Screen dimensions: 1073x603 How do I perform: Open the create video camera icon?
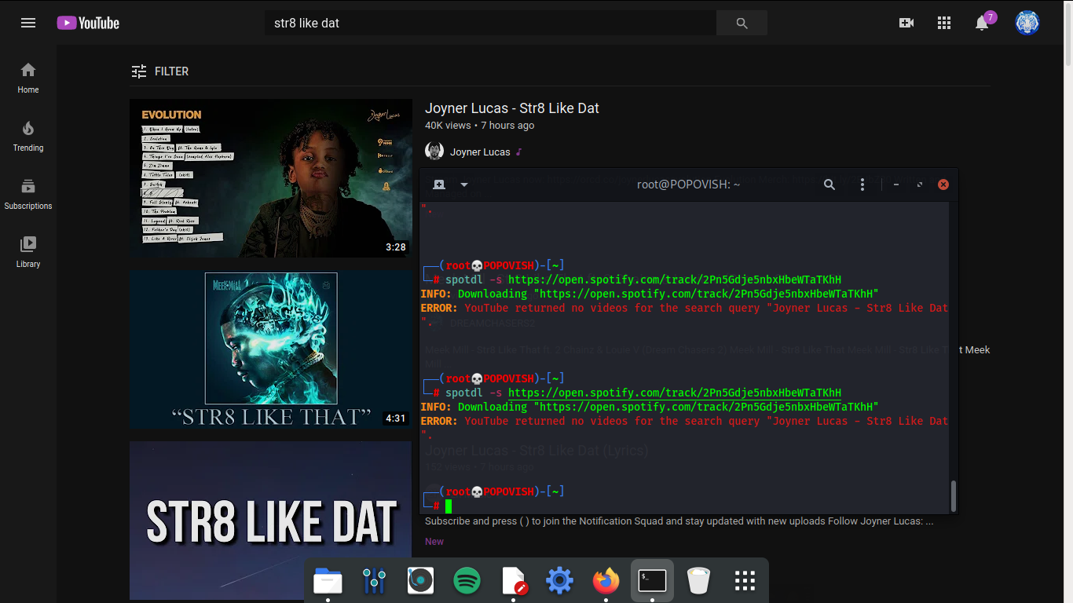[x=906, y=23]
